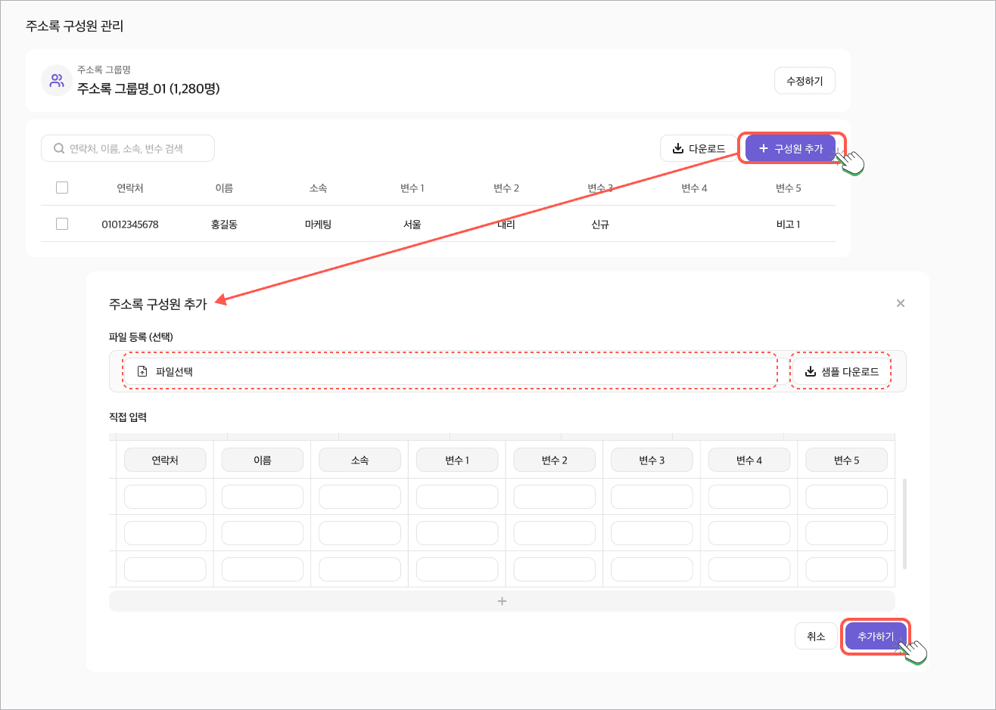Close the 주소록 구성원 추가 dialog
This screenshot has width=996, height=710.
(901, 303)
